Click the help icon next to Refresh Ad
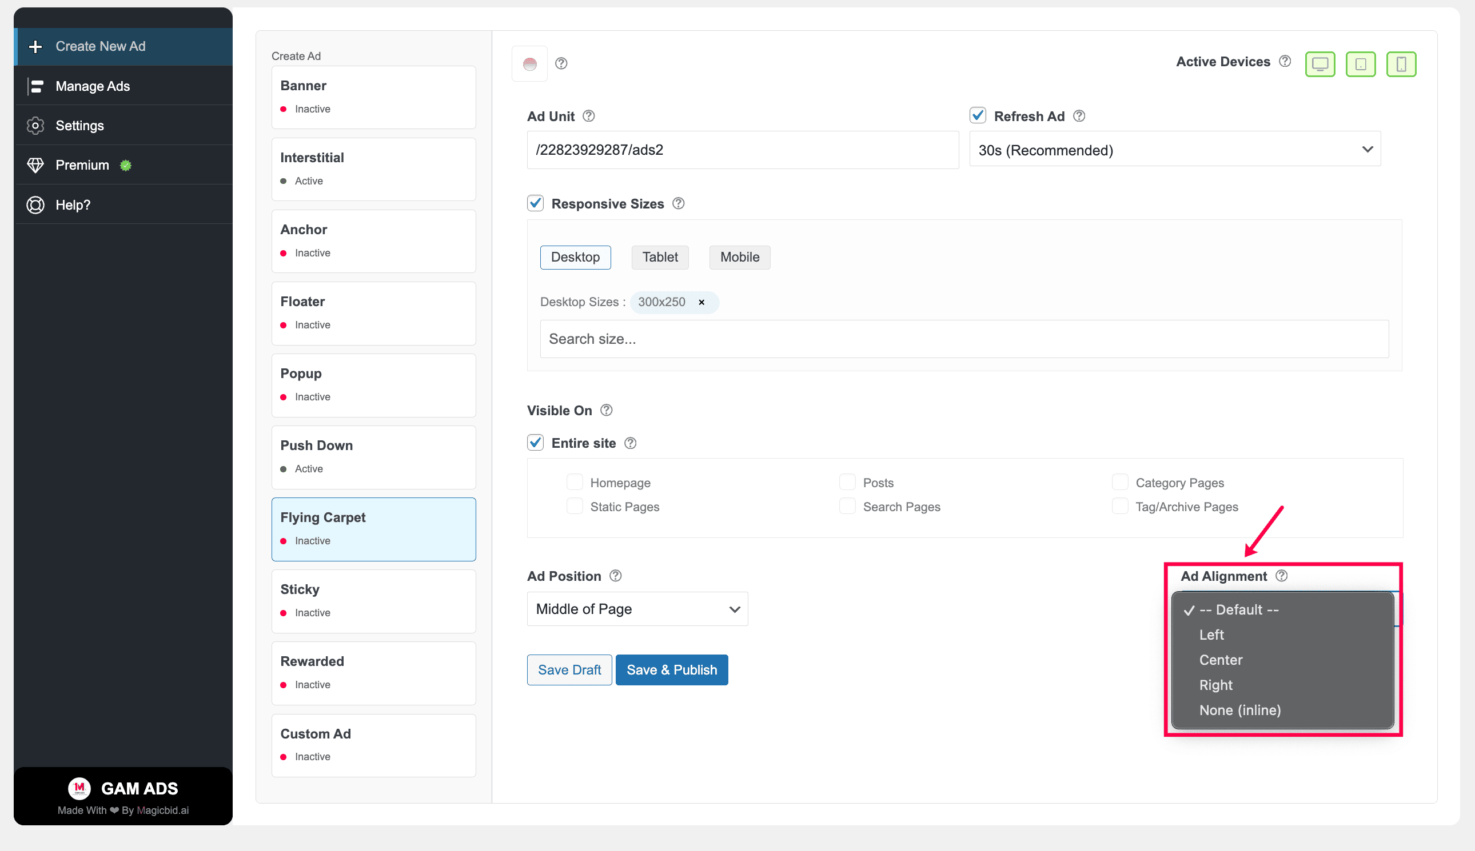Viewport: 1475px width, 851px height. click(1079, 116)
